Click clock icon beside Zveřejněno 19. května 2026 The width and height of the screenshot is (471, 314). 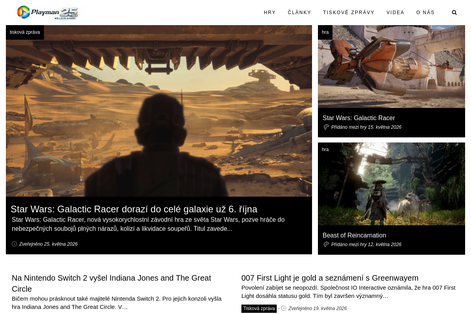[284, 309]
